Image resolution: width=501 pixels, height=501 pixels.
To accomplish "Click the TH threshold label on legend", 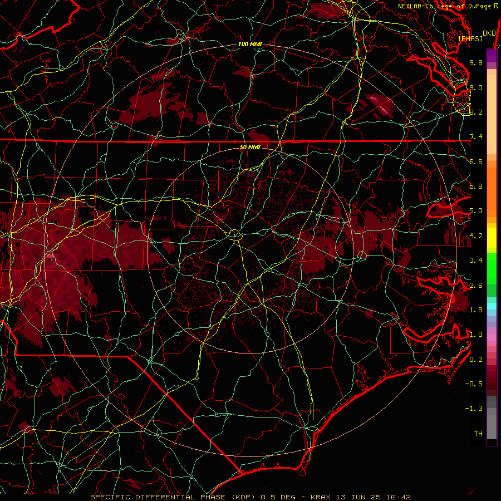I will [x=478, y=434].
